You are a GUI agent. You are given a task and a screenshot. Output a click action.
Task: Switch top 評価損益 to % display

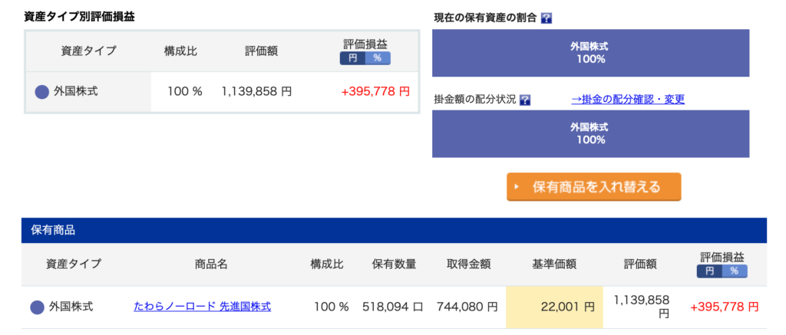[x=378, y=58]
